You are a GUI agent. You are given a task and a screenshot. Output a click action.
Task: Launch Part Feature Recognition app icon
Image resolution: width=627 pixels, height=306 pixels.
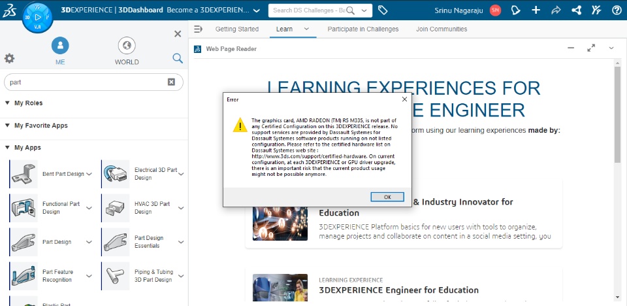tap(24, 276)
